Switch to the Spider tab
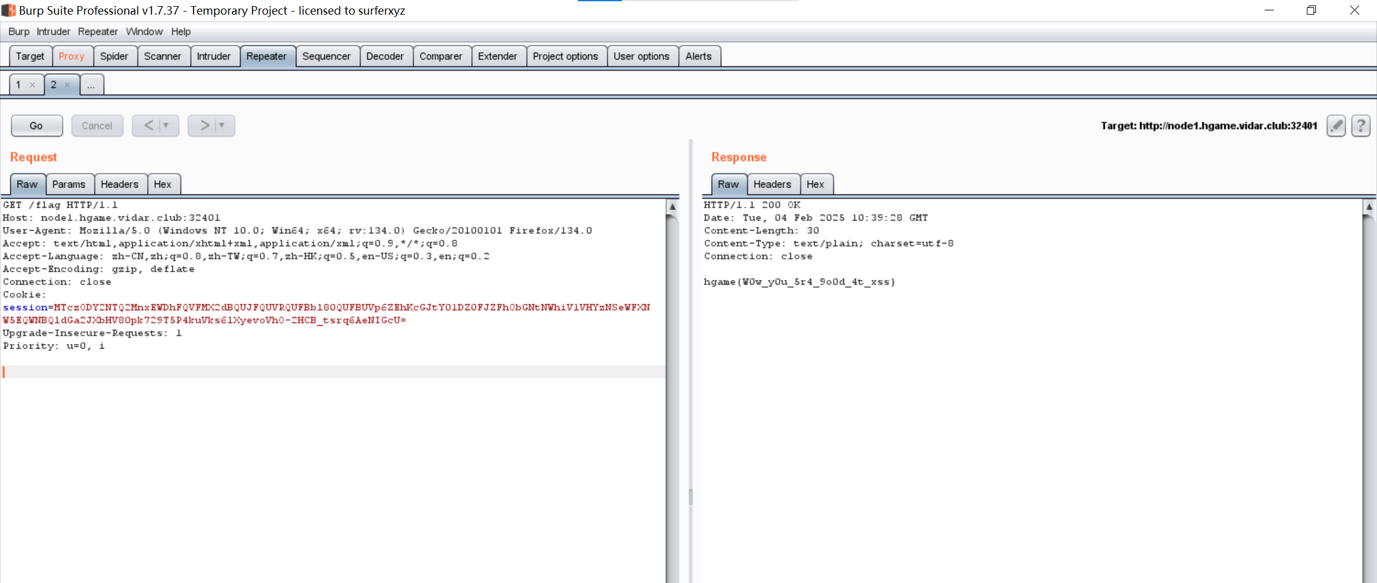The image size is (1377, 583). click(x=114, y=56)
